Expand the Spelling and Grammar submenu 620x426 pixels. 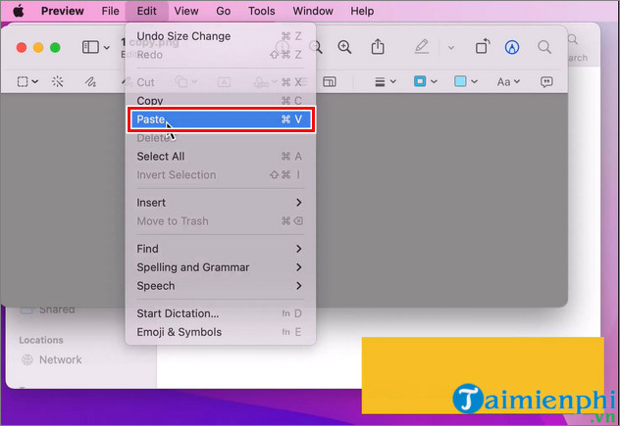[220, 267]
